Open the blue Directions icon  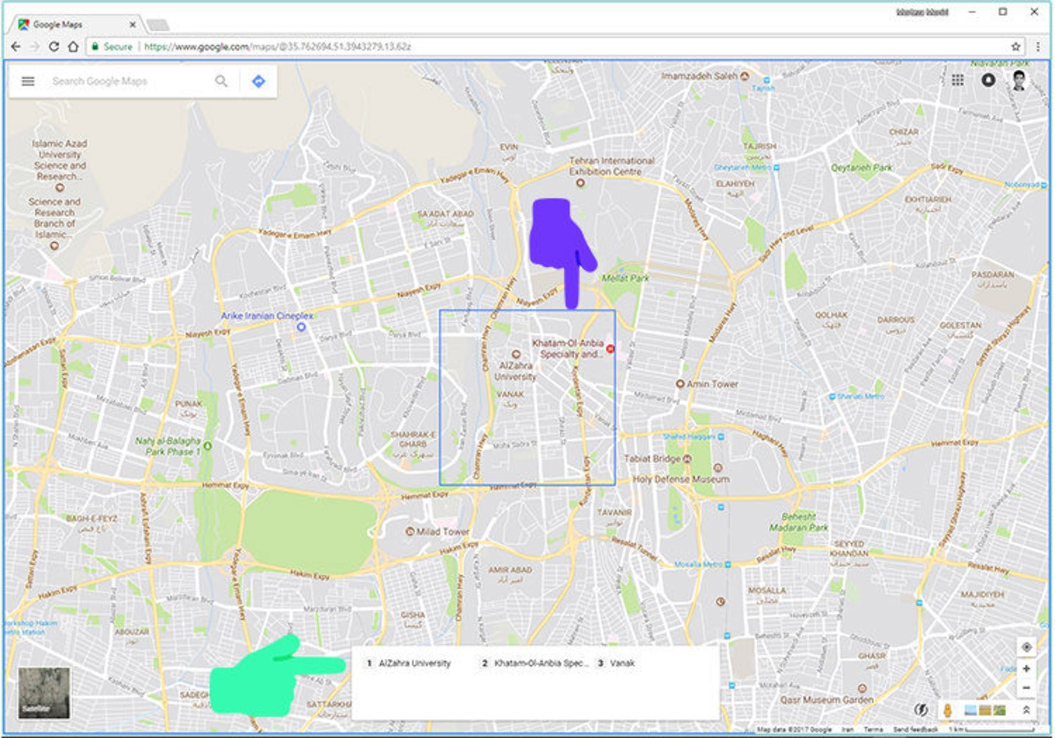tap(258, 81)
